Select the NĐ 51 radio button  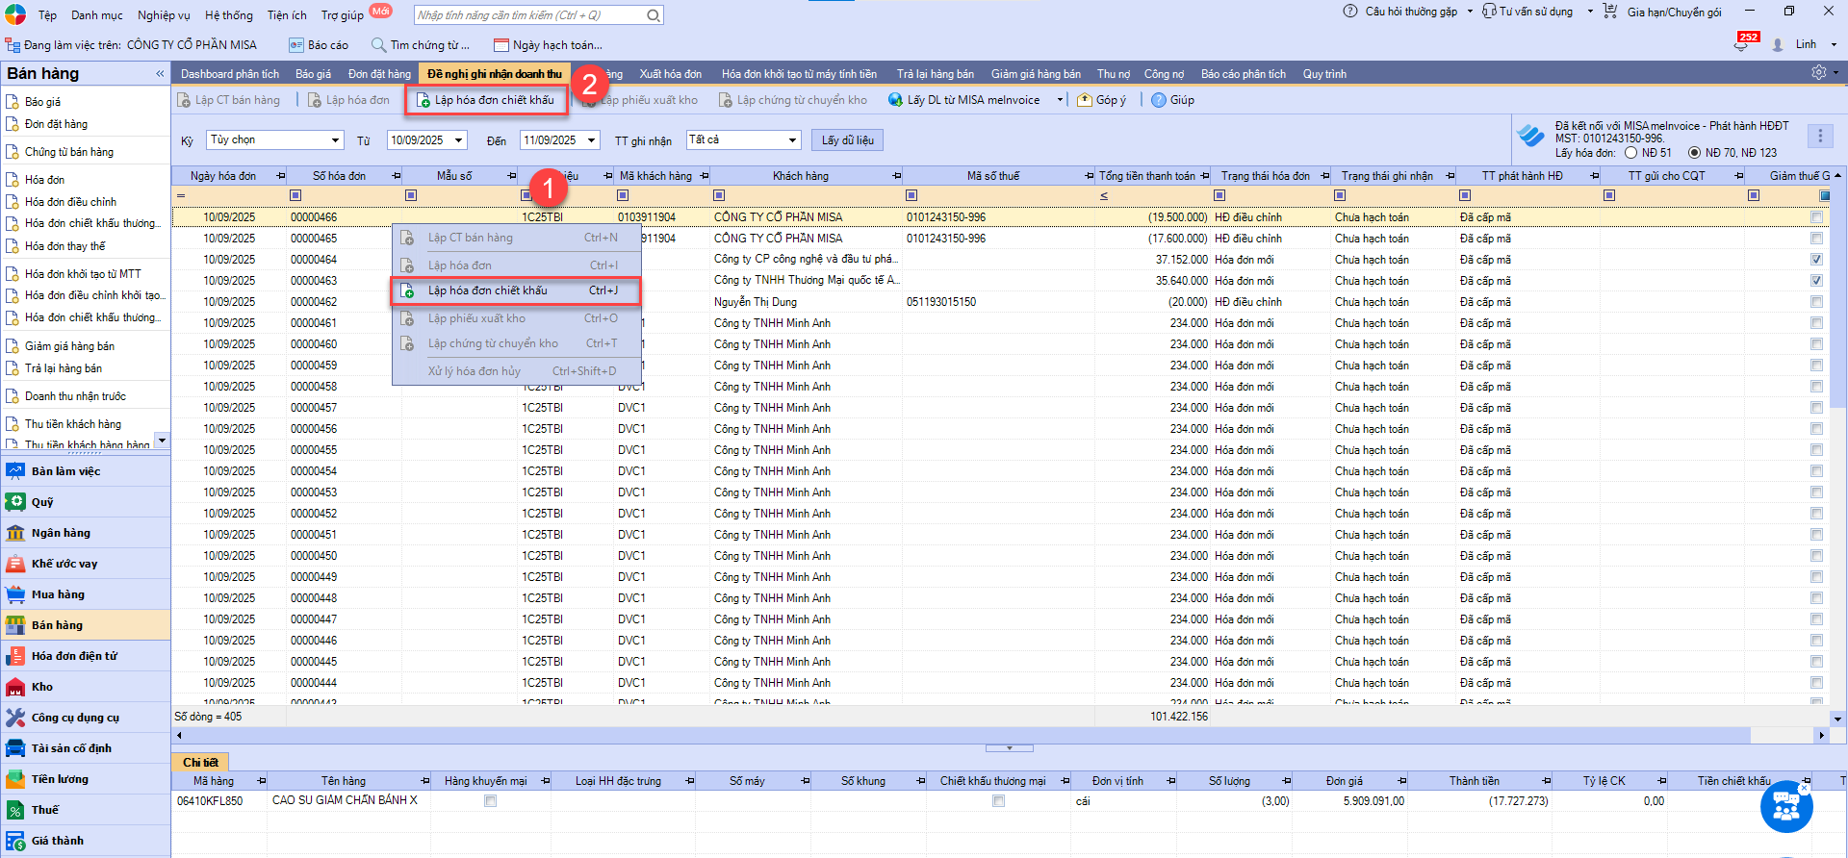(x=1630, y=153)
